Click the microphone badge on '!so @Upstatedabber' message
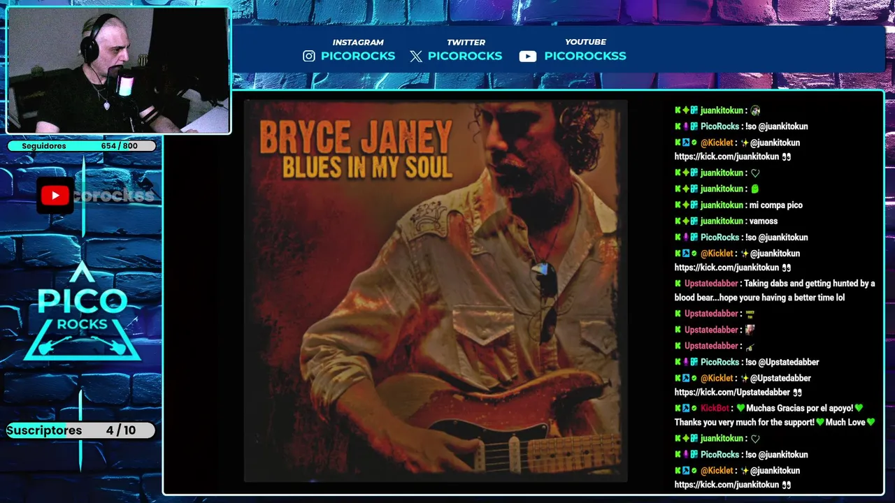This screenshot has height=503, width=895. coord(686,362)
